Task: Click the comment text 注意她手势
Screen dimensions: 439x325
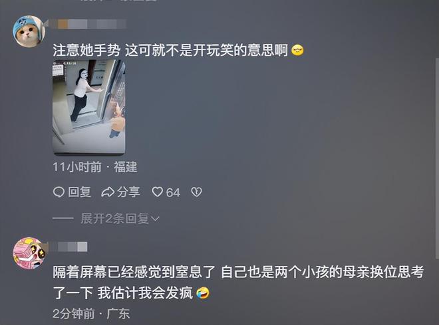Action: [x=86, y=50]
